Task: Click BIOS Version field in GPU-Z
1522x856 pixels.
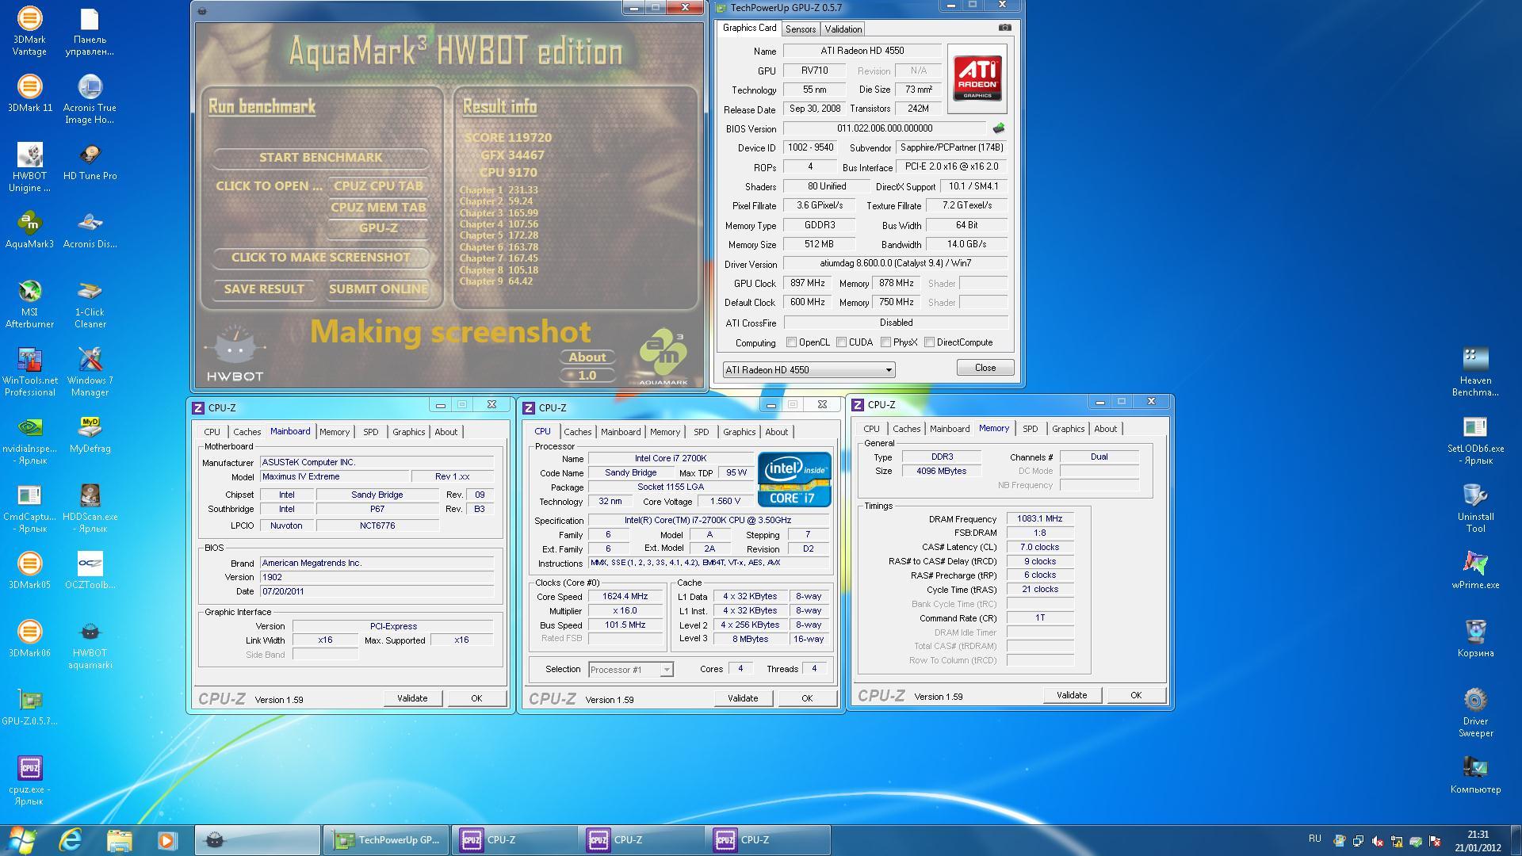Action: (x=884, y=128)
